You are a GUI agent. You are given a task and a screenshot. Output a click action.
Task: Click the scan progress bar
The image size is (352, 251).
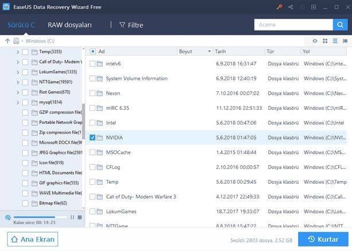pos(40,217)
